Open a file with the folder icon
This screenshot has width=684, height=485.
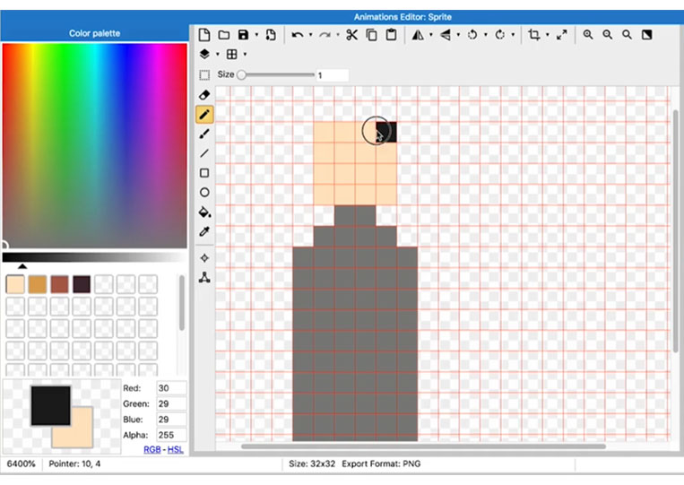pos(224,35)
